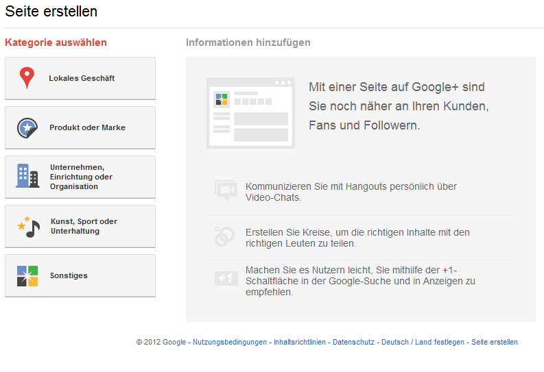
Task: Select the Lokales Geschäft category
Action: pyautogui.click(x=80, y=78)
